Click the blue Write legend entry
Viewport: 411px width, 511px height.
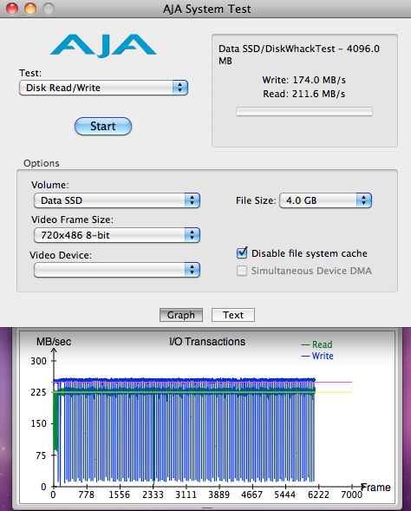[x=317, y=356]
